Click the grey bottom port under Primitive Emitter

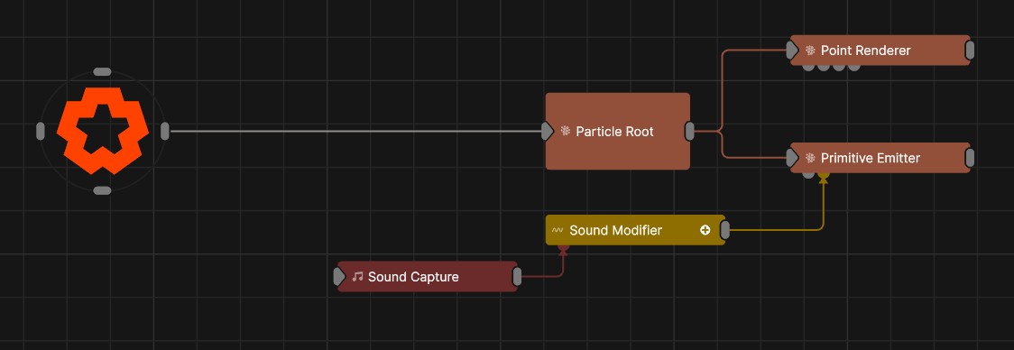[x=808, y=174]
